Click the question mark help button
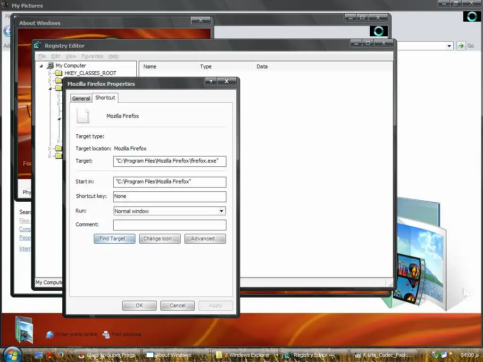The height and width of the screenshot is (362, 483). click(x=211, y=81)
